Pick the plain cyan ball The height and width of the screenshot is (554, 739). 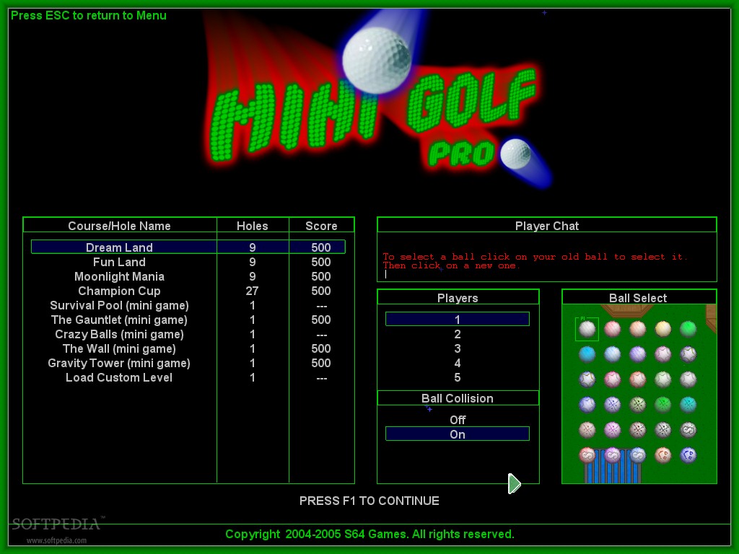pyautogui.click(x=587, y=353)
